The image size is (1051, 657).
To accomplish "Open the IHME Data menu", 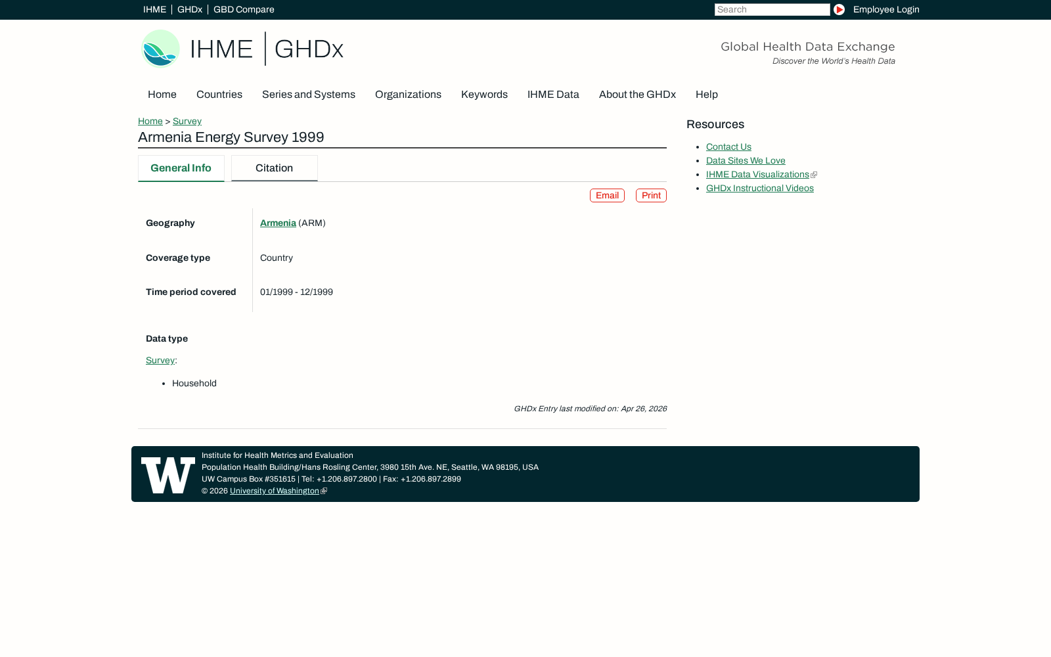I will pos(553,95).
